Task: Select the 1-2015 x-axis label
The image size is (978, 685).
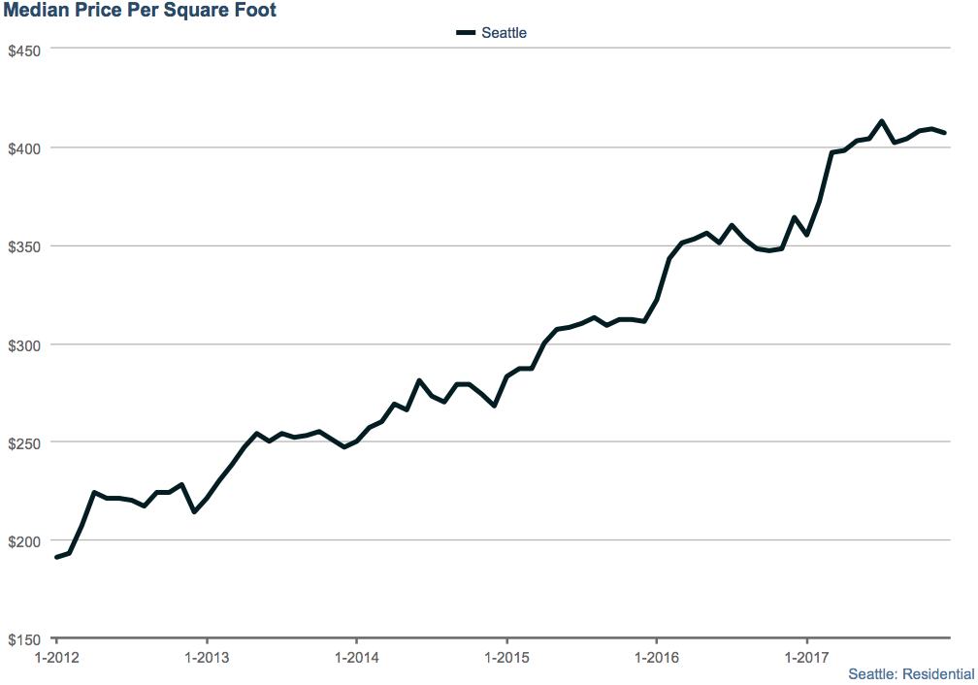Action: [x=506, y=658]
